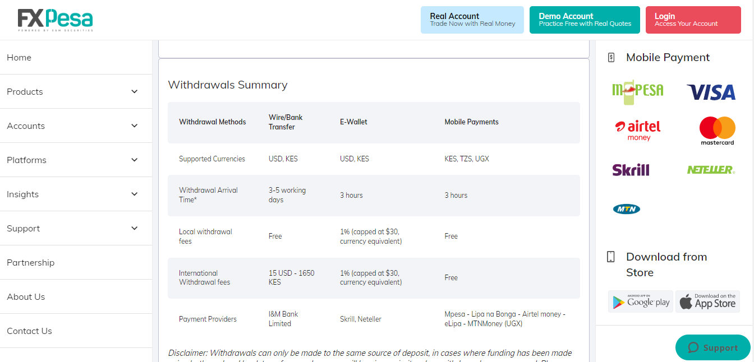The width and height of the screenshot is (754, 362).
Task: Click the Wire/Bank Transfer column header
Action: point(286,122)
